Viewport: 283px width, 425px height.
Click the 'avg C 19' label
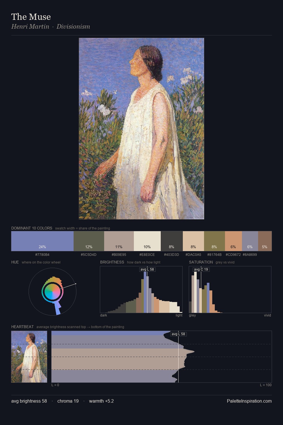(x=201, y=269)
